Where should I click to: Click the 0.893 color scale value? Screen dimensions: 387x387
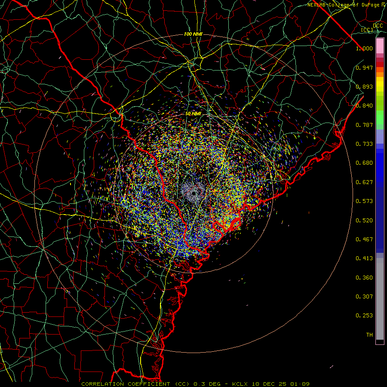click(364, 86)
